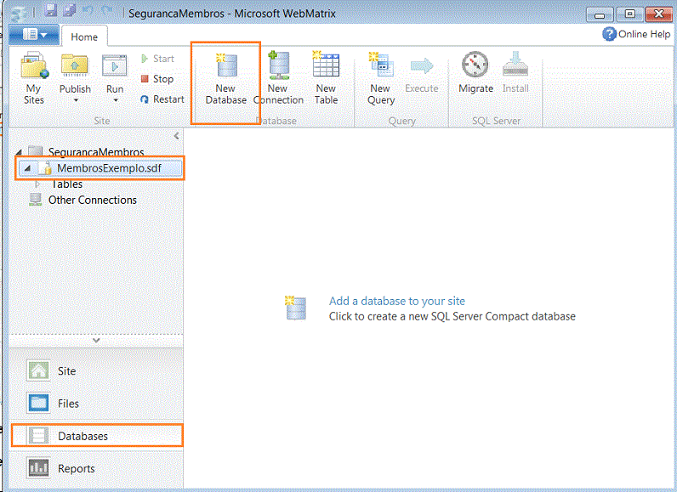Click the Undo icon in the title bar
Image resolution: width=677 pixels, height=492 pixels.
(x=88, y=11)
